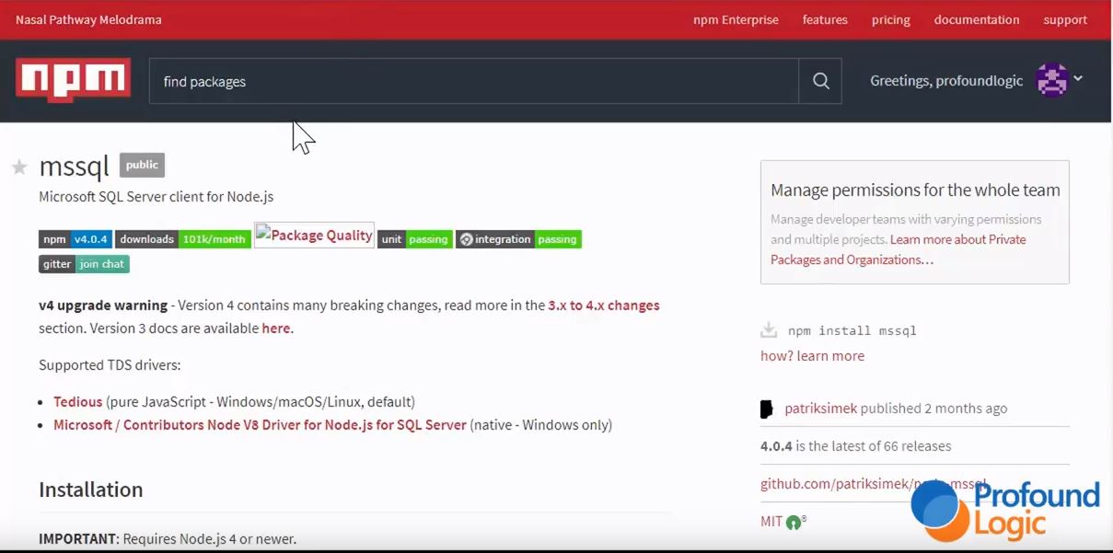This screenshot has width=1113, height=553.
Task: Click the npm install download icon
Action: pyautogui.click(x=769, y=330)
